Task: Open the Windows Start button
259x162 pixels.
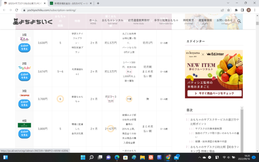Action: tap(83, 157)
